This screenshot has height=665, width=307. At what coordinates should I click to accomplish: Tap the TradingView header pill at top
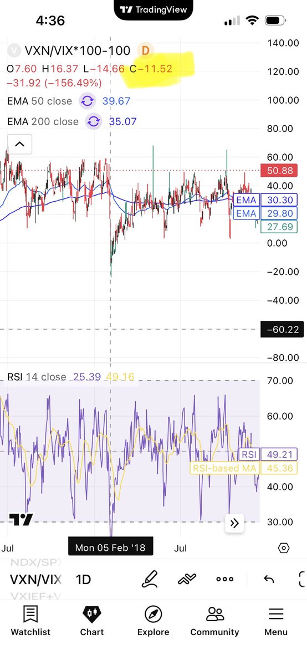point(153,9)
